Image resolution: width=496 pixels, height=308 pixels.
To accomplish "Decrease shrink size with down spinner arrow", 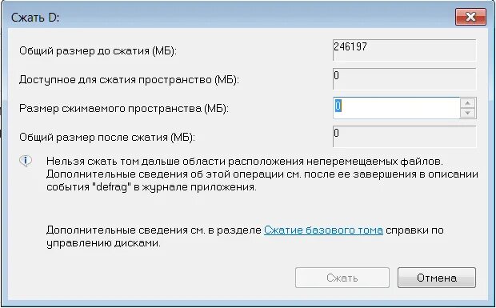I will coord(467,113).
